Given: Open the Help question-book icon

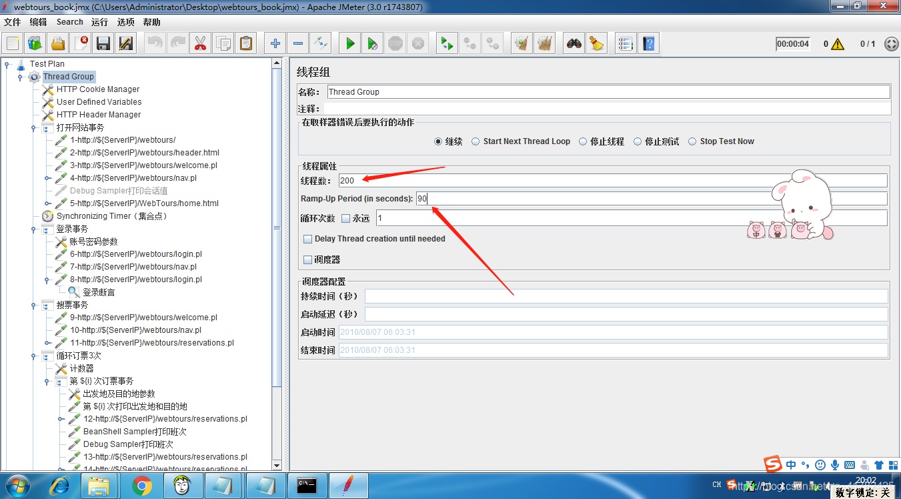Looking at the screenshot, I should (x=648, y=44).
